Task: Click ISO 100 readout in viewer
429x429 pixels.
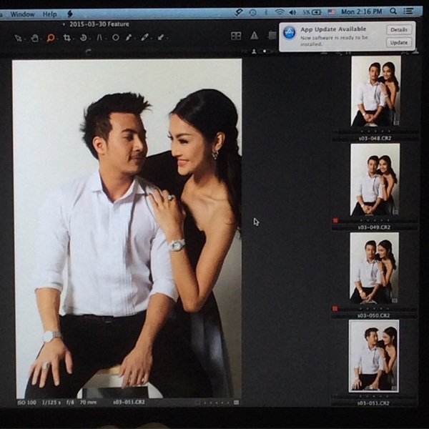Action: [x=27, y=403]
